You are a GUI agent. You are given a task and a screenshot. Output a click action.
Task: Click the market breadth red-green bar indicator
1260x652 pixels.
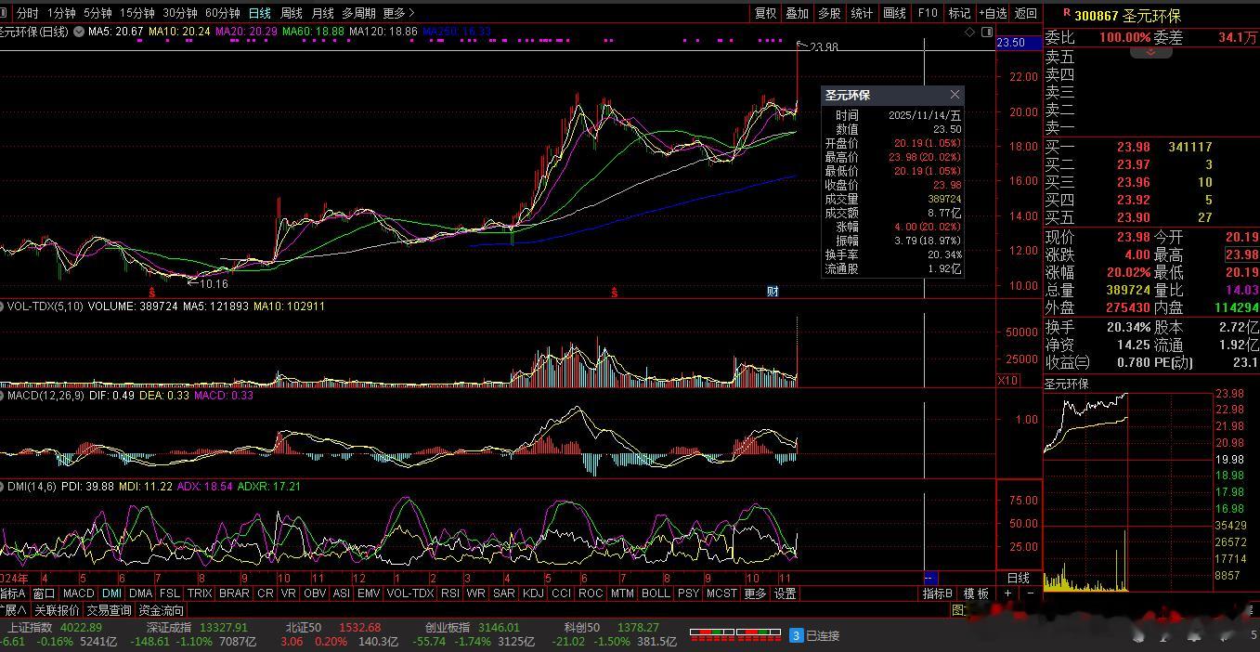(734, 634)
